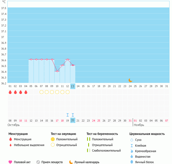This screenshot has width=172, height=164.
Task: Click the pink heart intercourse legend icon
Action: click(x=10, y=162)
